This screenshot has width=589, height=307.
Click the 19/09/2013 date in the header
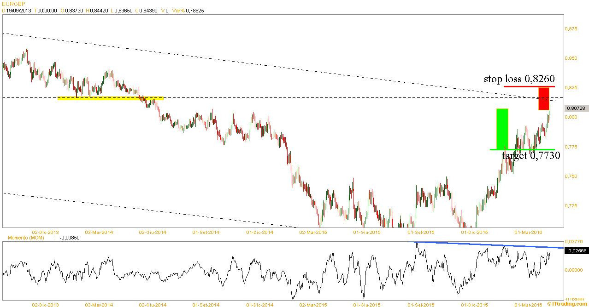[x=18, y=10]
